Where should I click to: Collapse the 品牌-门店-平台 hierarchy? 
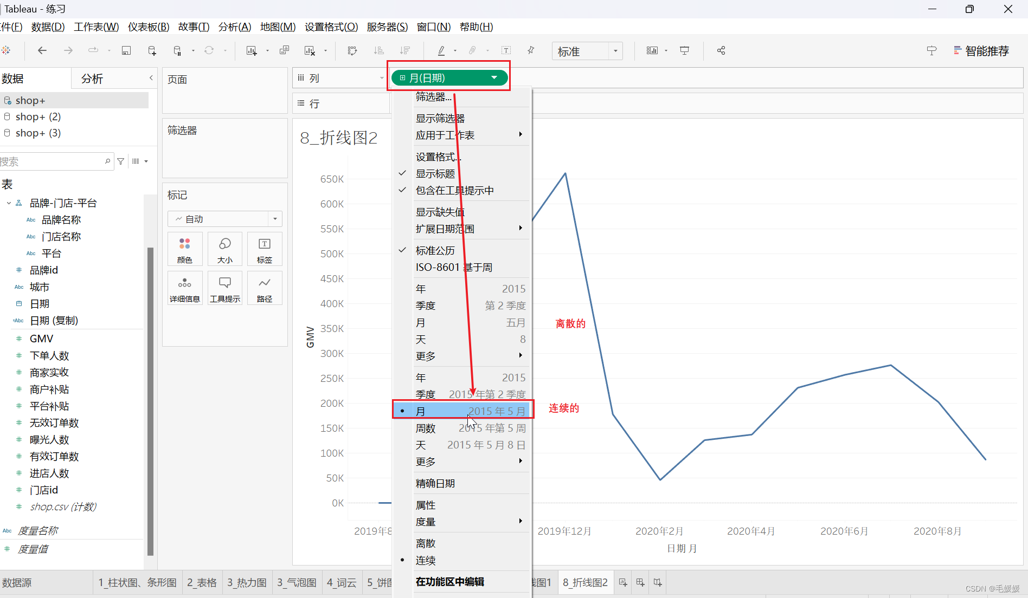pyautogui.click(x=9, y=203)
